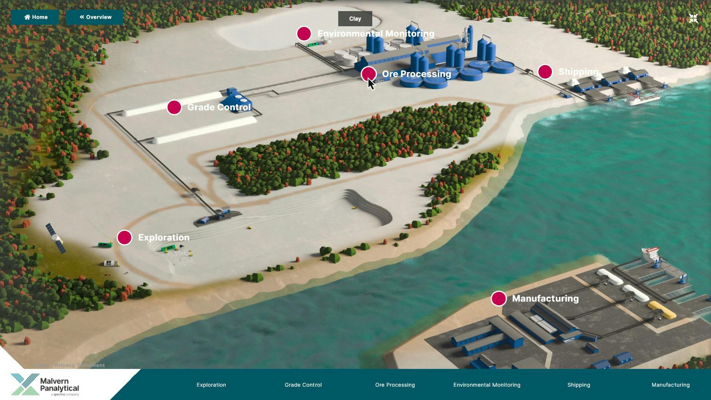This screenshot has width=711, height=400.
Task: Open Manufacturing in bottom navigation
Action: click(670, 385)
